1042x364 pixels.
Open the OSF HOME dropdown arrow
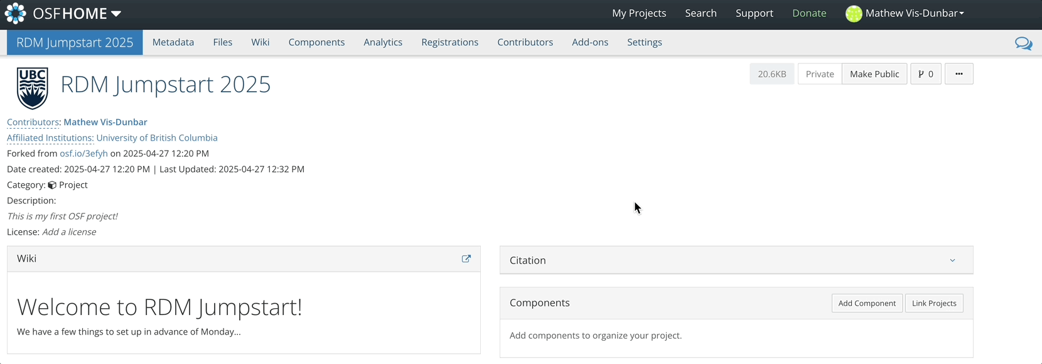pyautogui.click(x=116, y=14)
